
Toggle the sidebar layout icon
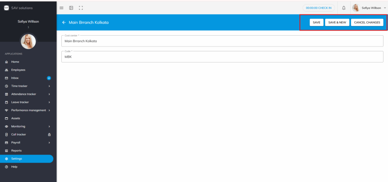point(71,8)
